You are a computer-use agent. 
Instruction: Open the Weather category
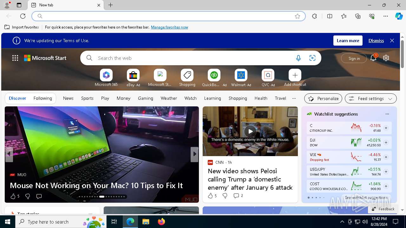(169, 98)
